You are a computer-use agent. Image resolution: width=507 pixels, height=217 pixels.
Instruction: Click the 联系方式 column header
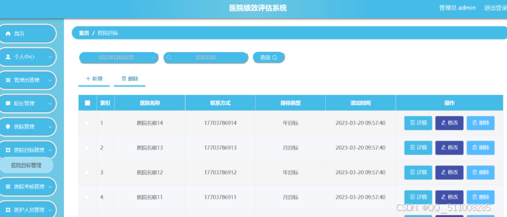pos(220,103)
